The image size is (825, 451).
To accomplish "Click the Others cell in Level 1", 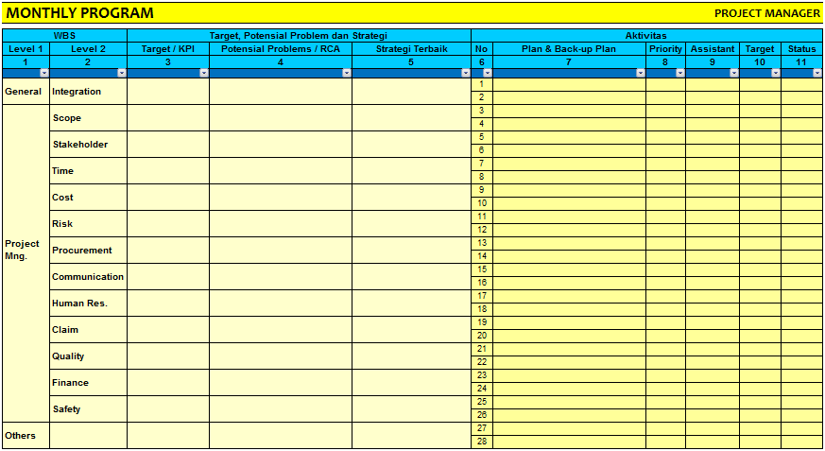I will pos(25,436).
